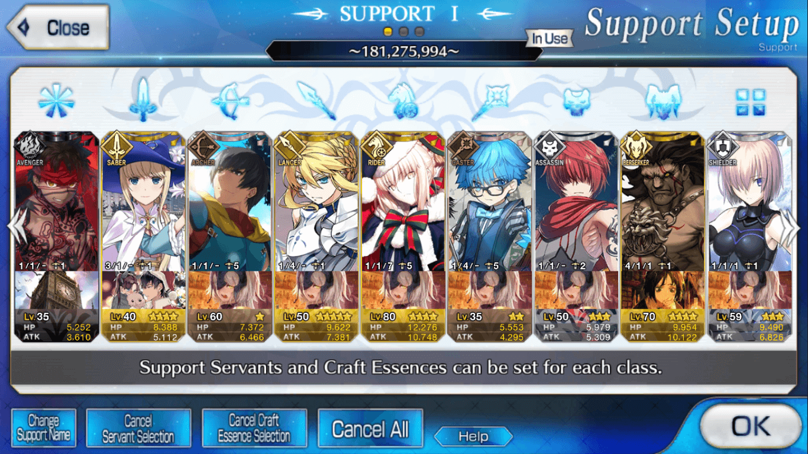Switch to second support page dot

403,31
